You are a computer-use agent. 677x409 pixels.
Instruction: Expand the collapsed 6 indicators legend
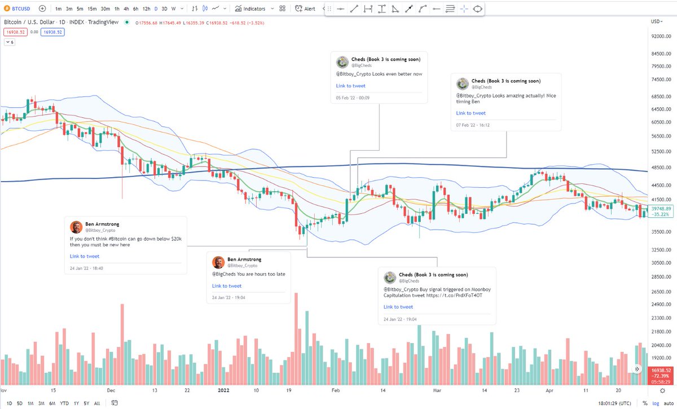(10, 42)
